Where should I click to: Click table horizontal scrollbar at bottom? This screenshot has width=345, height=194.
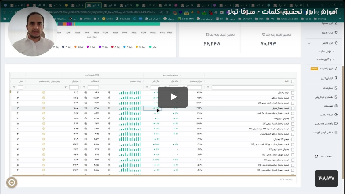(x=154, y=175)
